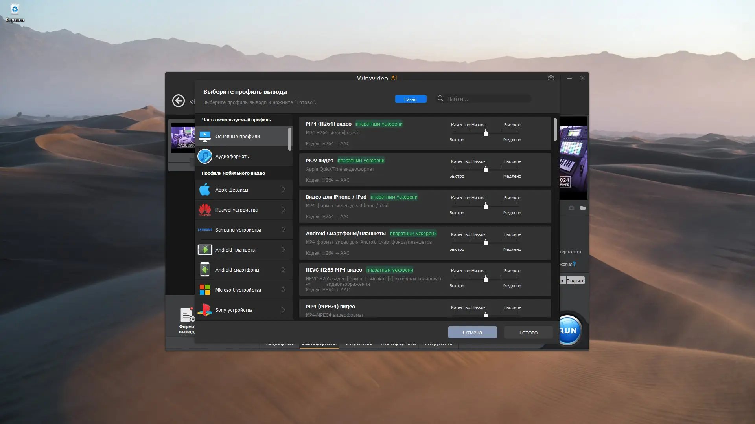Click the Apple Девайсы icon

click(x=204, y=190)
